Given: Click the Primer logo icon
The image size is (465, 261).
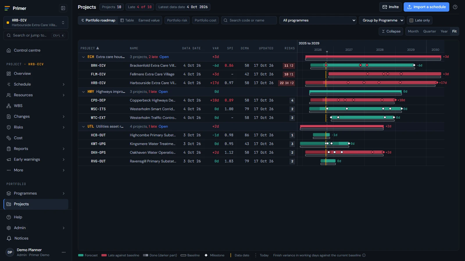Looking at the screenshot, I should click(7, 8).
